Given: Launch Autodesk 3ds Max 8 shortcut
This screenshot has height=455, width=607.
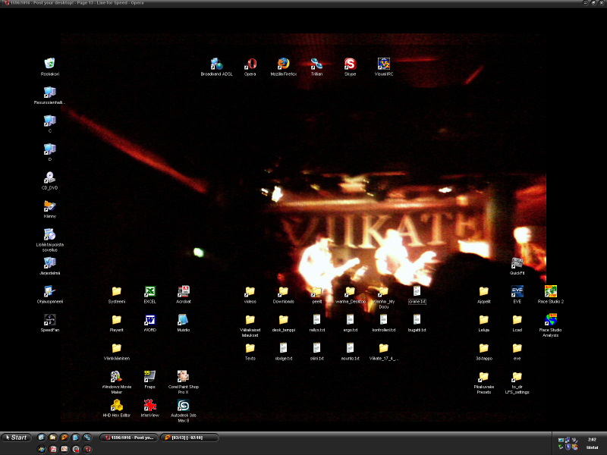Looking at the screenshot, I should point(183,410).
